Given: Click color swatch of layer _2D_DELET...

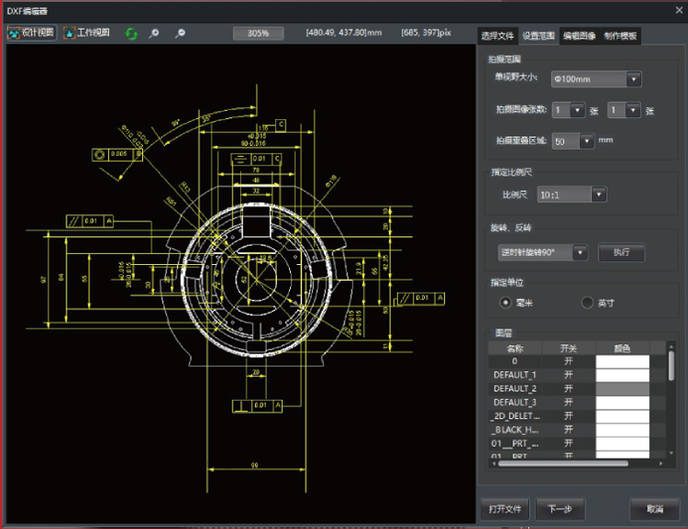Looking at the screenshot, I should pyautogui.click(x=622, y=415).
